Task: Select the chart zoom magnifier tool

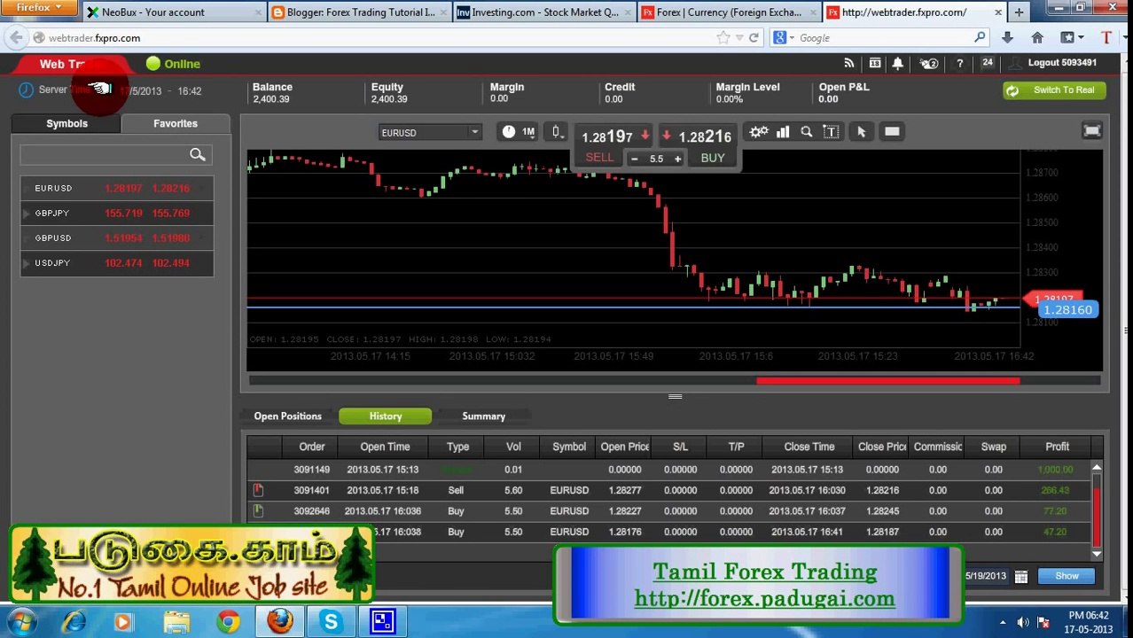Action: pos(807,131)
